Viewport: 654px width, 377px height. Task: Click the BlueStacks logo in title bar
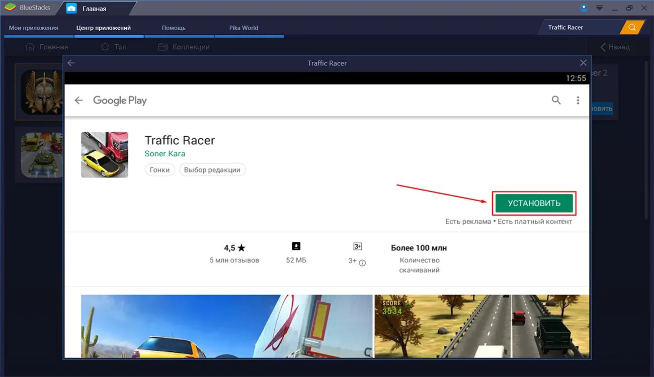coord(10,8)
